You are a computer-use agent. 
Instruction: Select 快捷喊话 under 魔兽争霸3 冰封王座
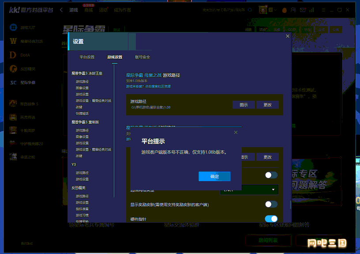click(x=82, y=114)
